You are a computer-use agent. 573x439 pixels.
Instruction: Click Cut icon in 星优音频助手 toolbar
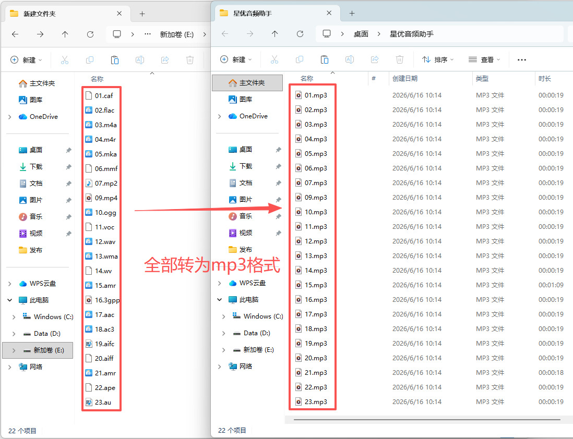(274, 59)
